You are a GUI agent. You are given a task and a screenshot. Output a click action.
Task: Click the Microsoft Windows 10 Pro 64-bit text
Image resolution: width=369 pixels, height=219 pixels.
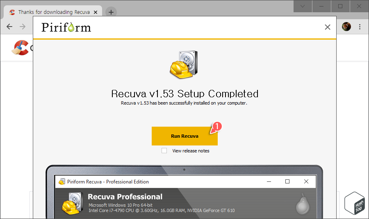(121, 205)
